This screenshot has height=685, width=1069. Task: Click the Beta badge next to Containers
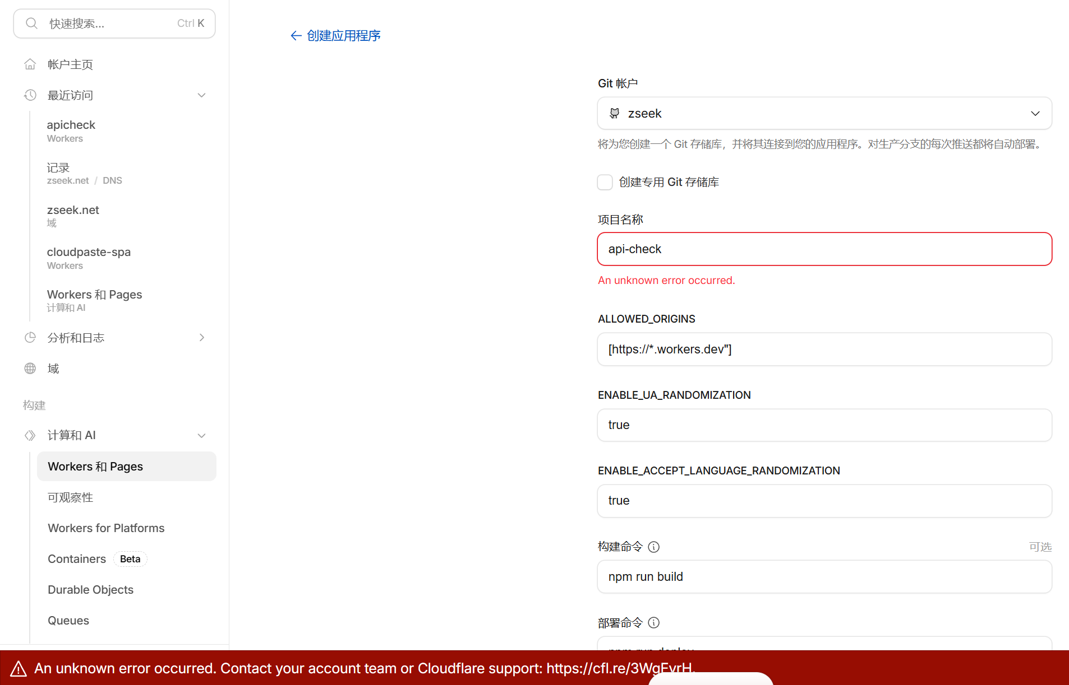(x=130, y=559)
